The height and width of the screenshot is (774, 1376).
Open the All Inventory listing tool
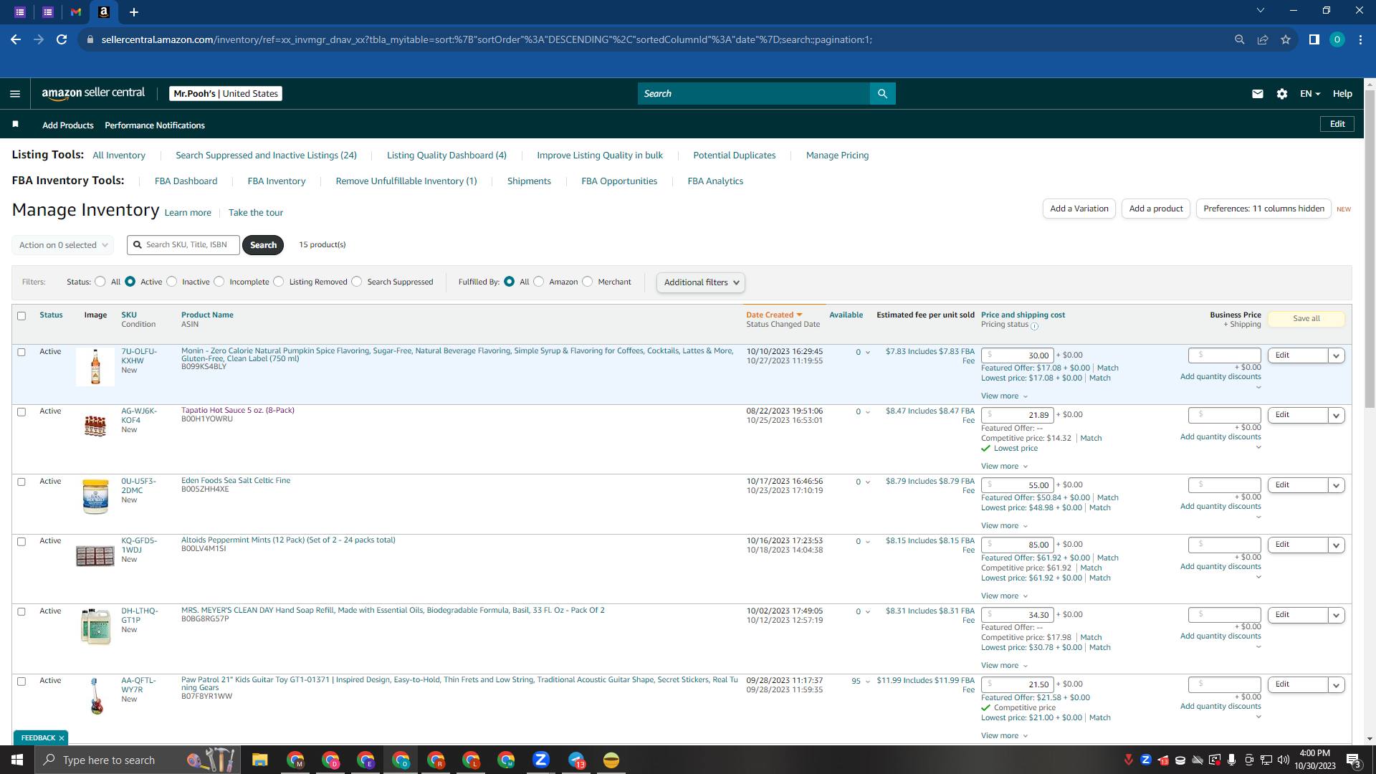[119, 156]
